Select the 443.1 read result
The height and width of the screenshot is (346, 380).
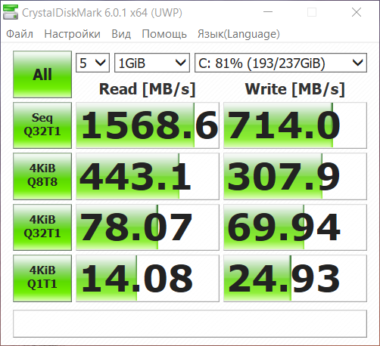(x=148, y=176)
